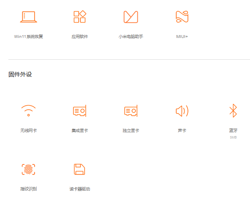
Task: Open the 独立显卡 driver text link
Action: [131, 131]
